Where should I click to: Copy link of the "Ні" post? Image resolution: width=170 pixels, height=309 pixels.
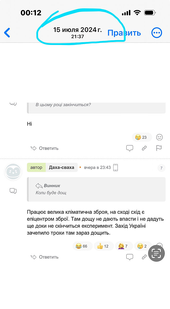pos(144,148)
